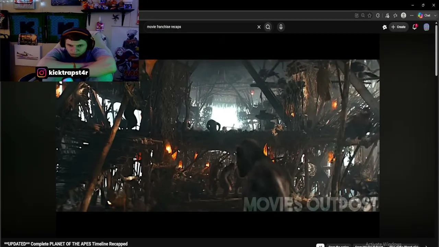Open the browser extensions puzzle icon

(x=378, y=15)
